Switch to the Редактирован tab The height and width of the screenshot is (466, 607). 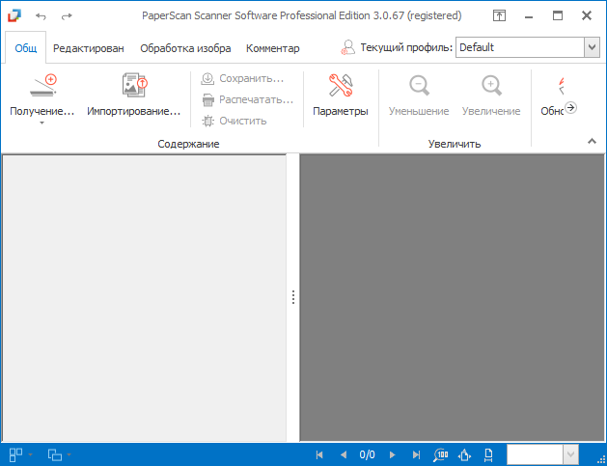(x=88, y=48)
